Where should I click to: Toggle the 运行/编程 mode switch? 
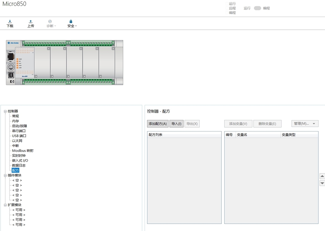point(257,8)
